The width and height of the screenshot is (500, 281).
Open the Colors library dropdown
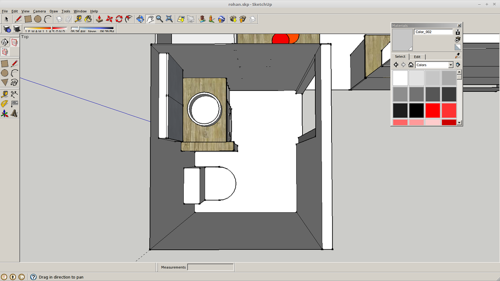pyautogui.click(x=450, y=65)
